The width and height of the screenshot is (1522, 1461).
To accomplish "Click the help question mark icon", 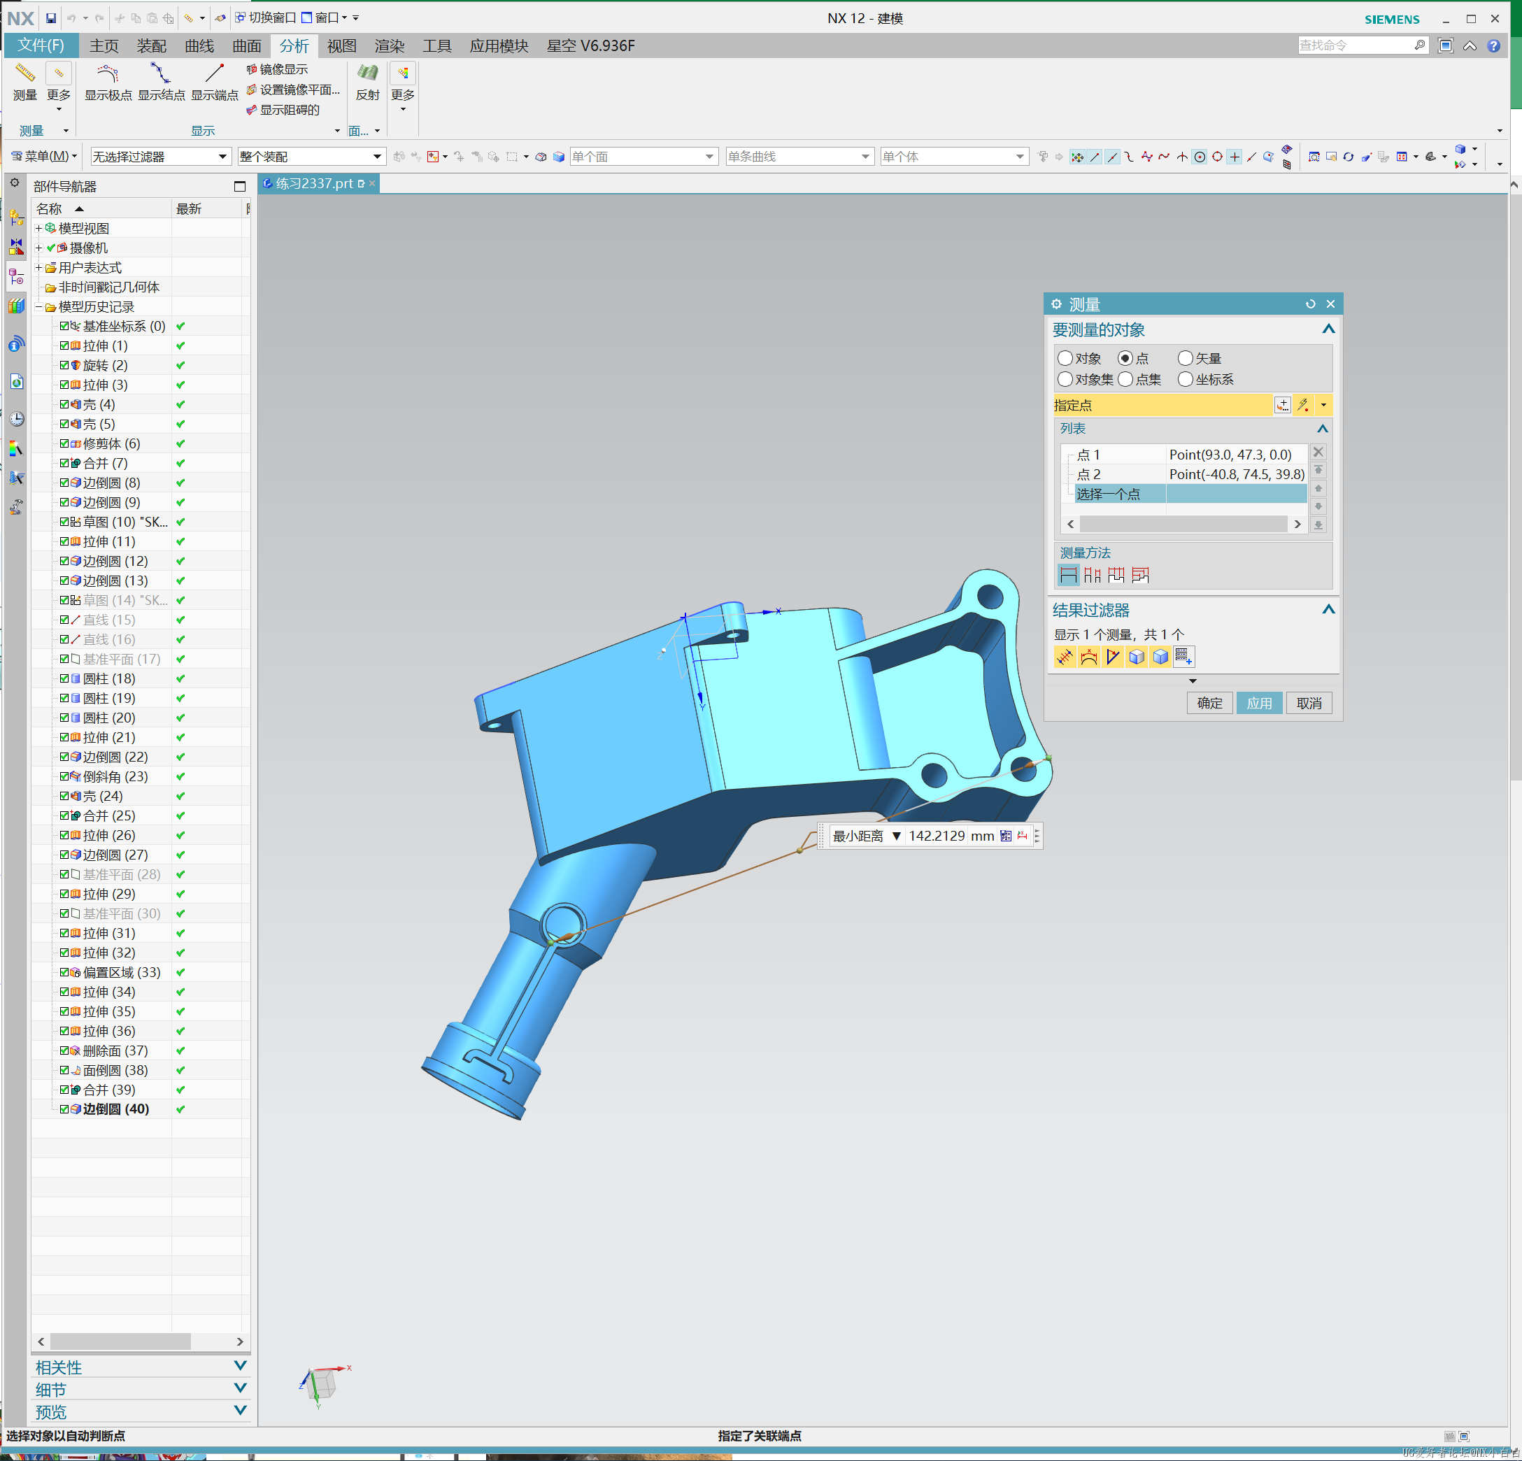I will [1493, 45].
